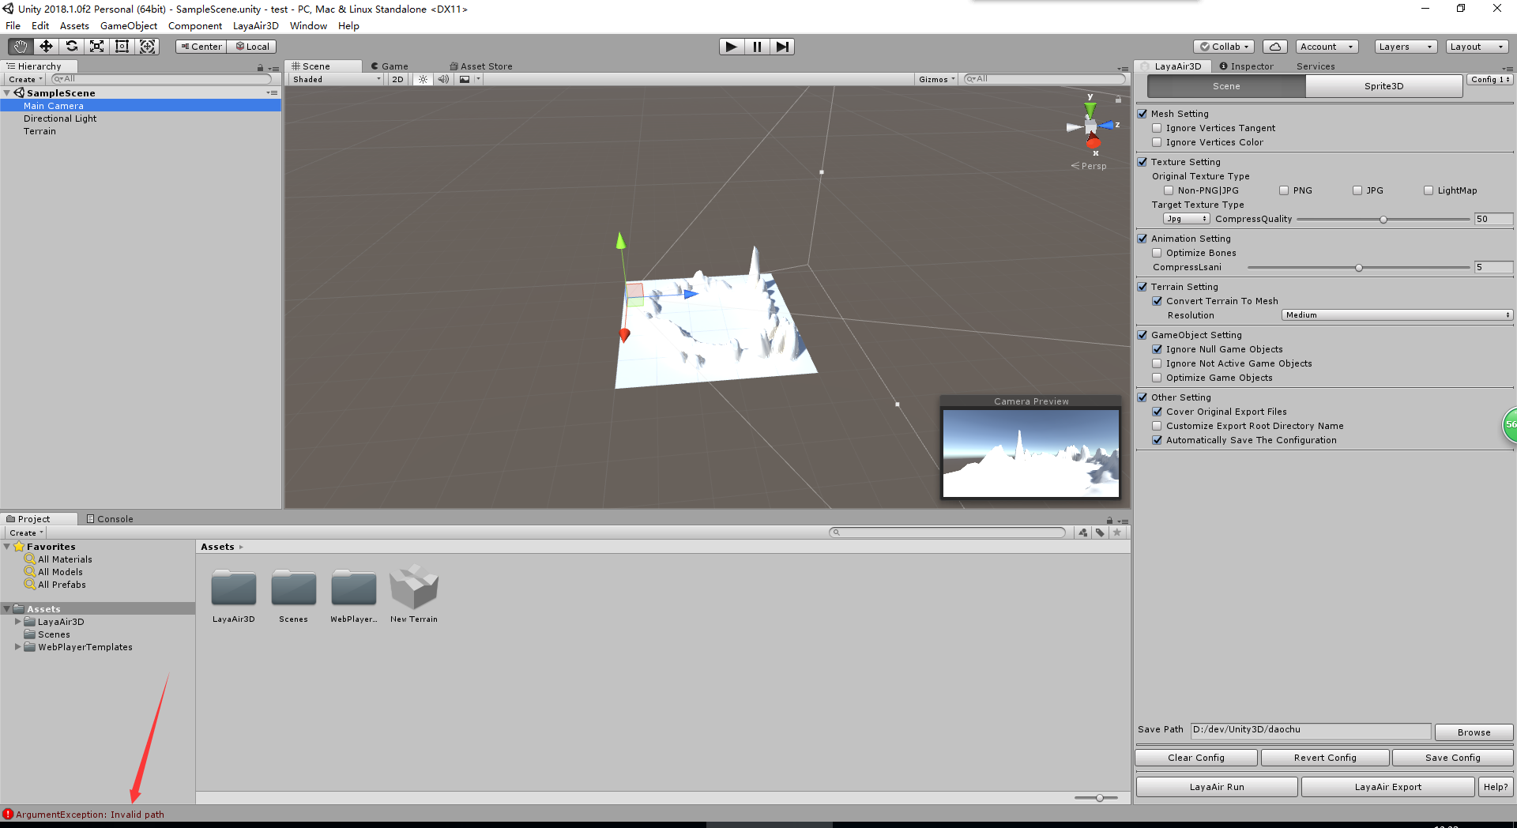Select the Rect Transform tool
Screen dimensions: 1517x828
(122, 47)
